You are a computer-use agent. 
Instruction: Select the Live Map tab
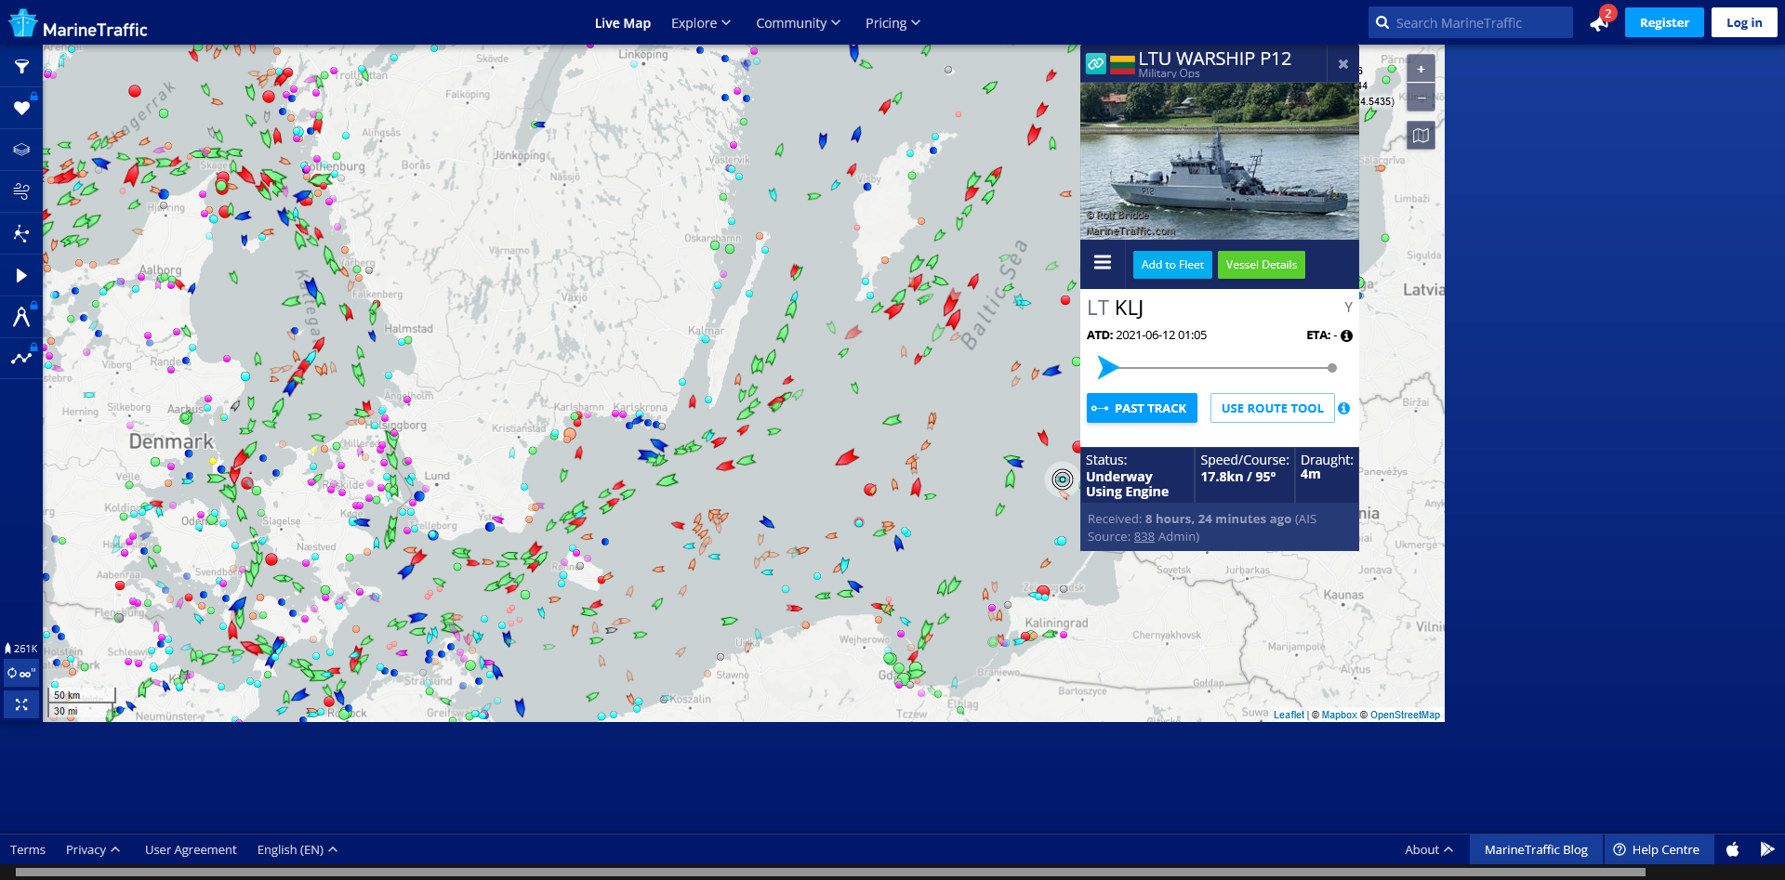(622, 23)
